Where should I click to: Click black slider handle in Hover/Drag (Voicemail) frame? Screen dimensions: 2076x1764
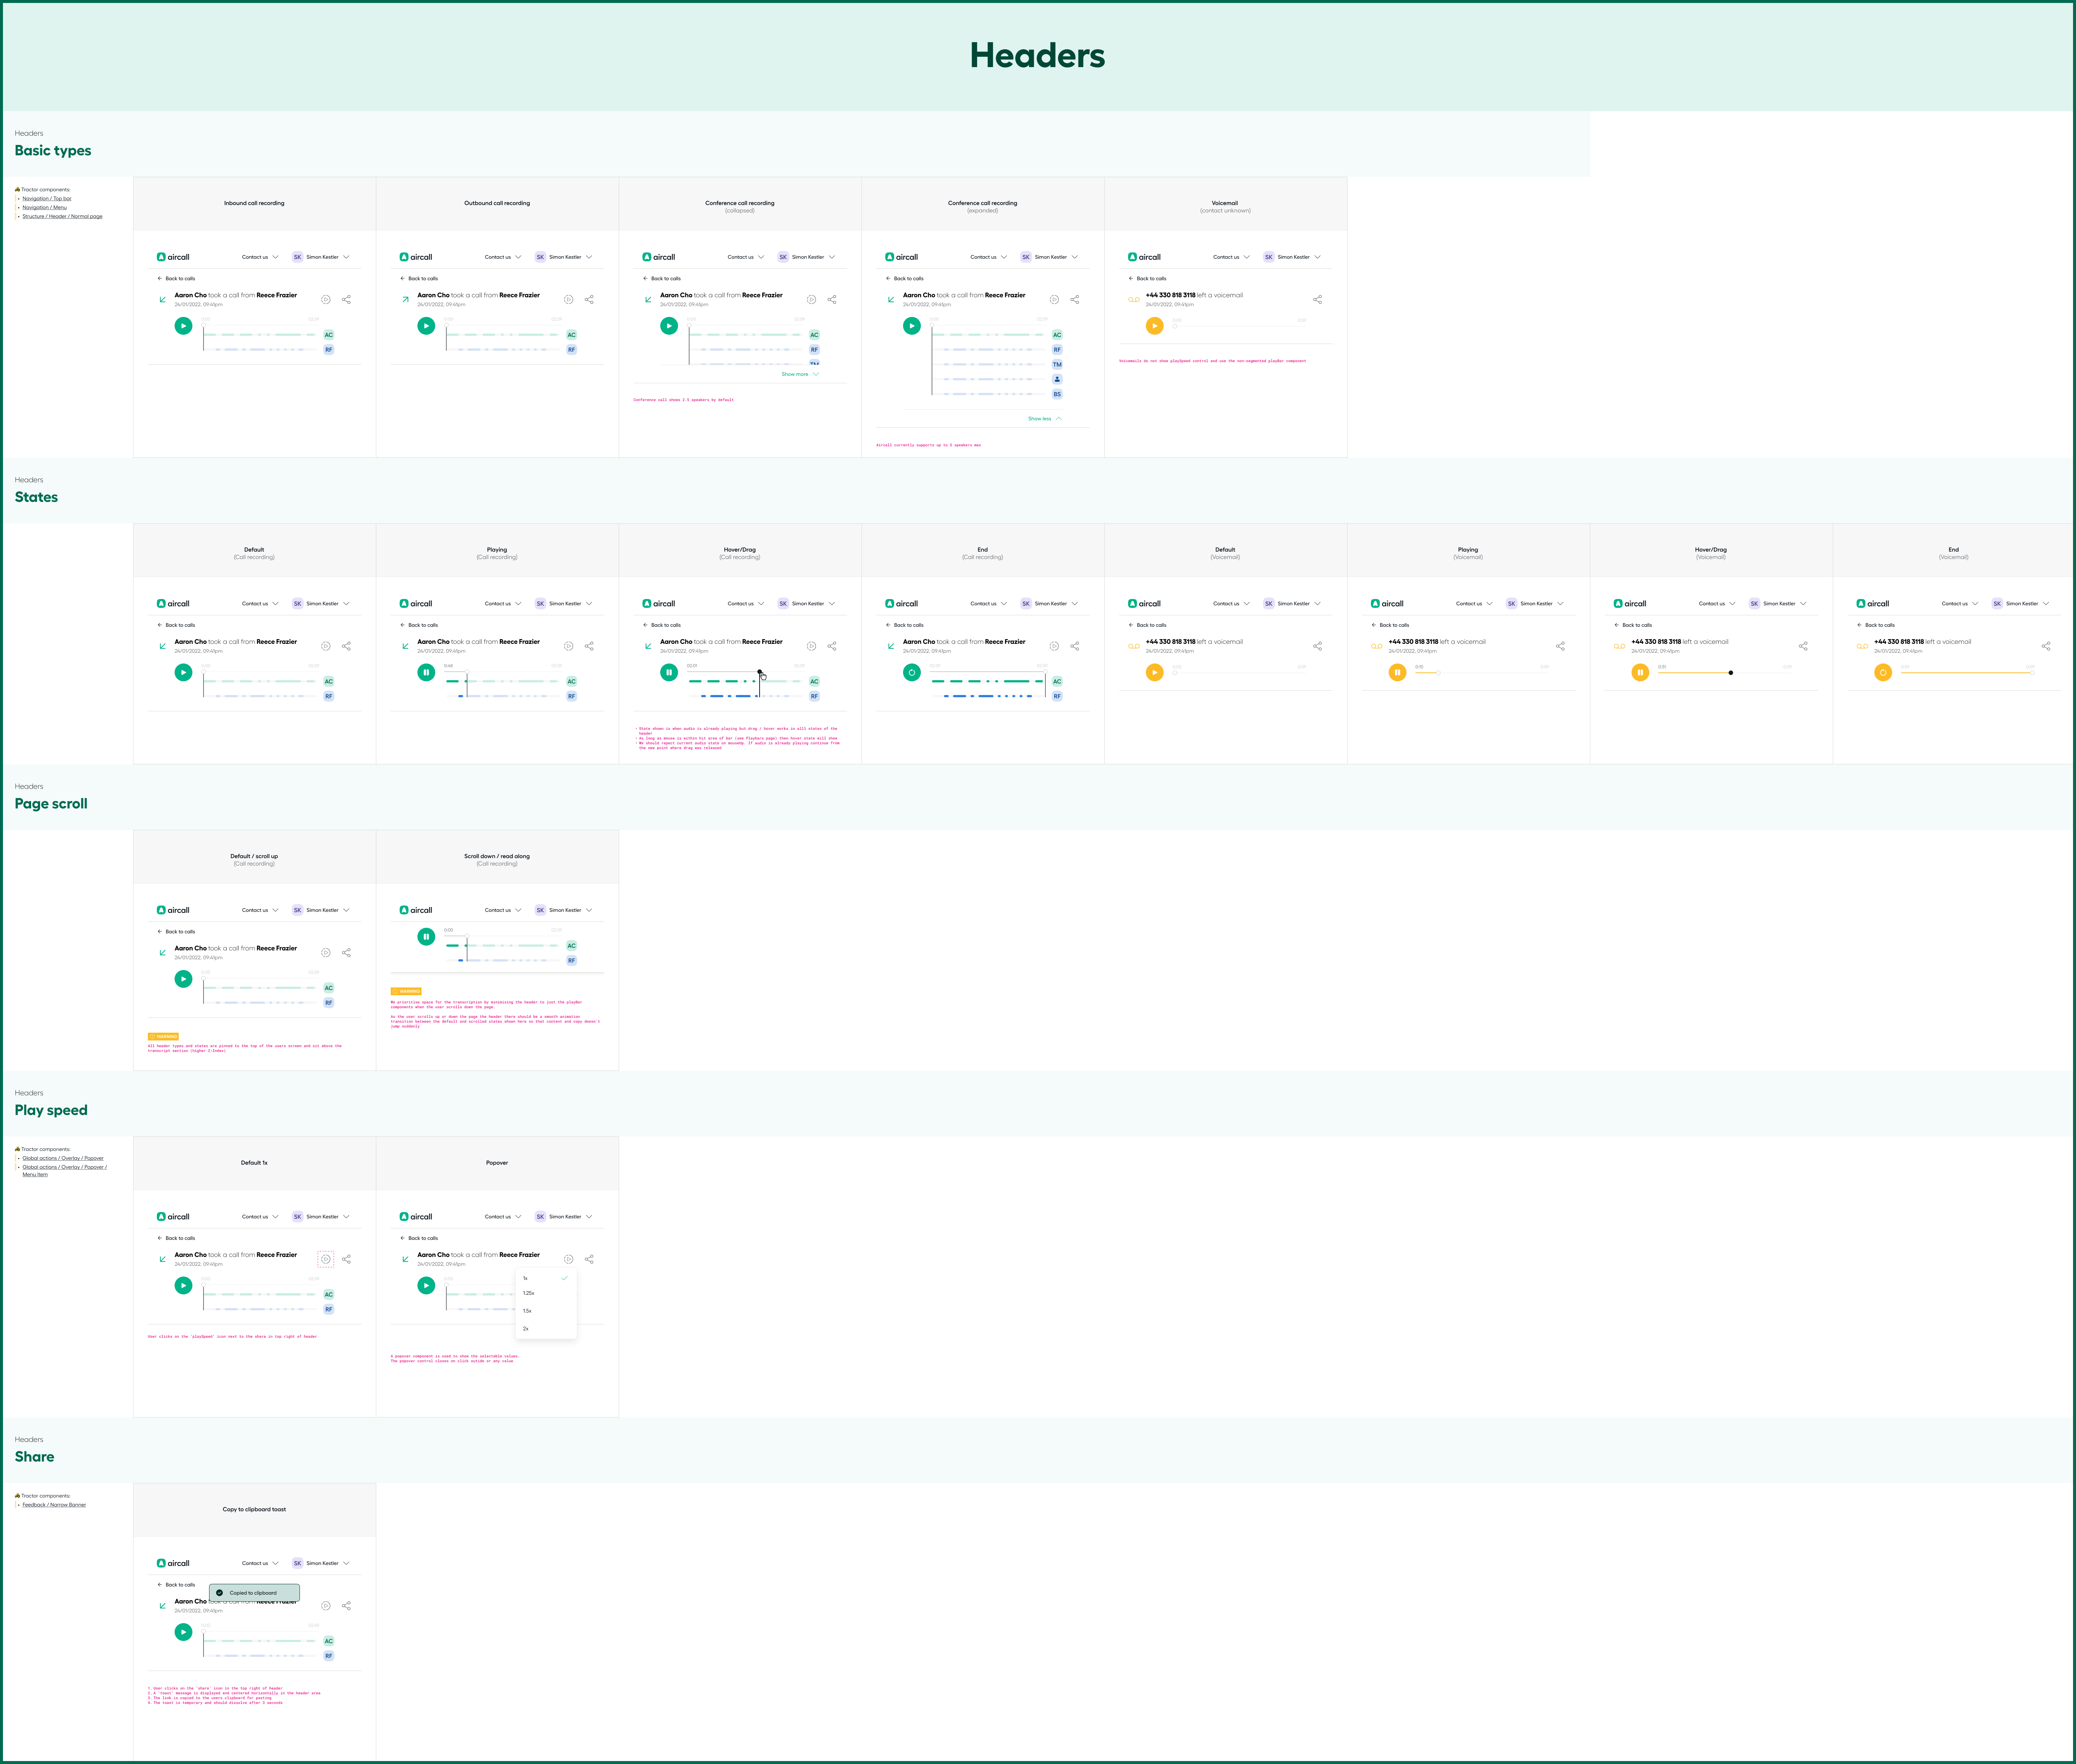coord(1731,673)
